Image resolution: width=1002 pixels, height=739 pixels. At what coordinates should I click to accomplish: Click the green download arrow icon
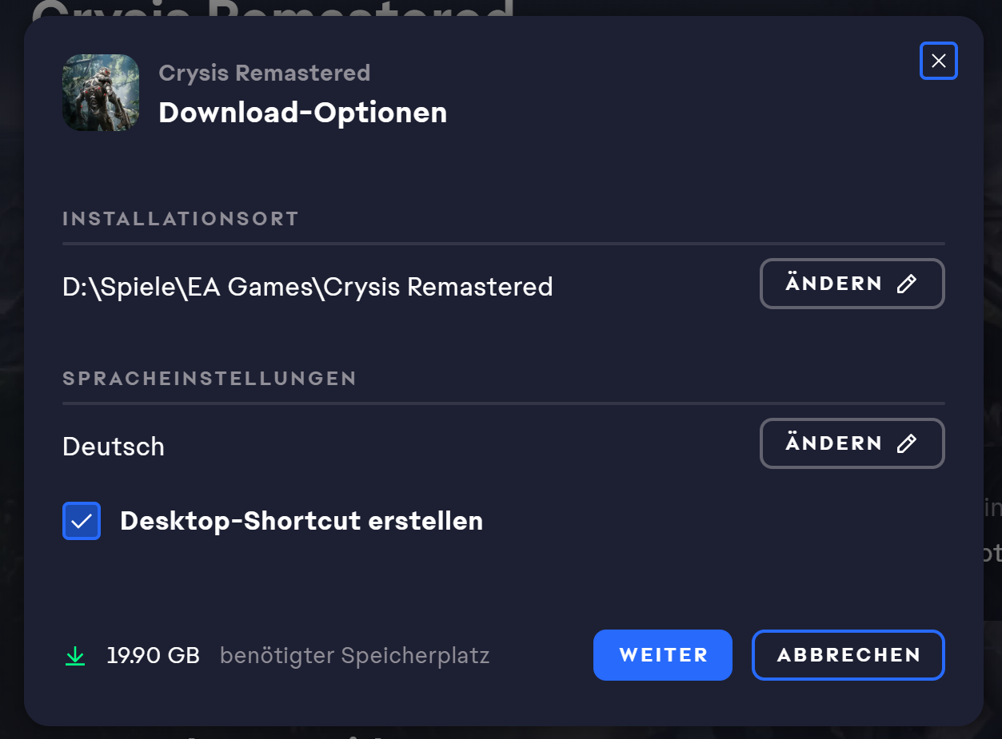coord(75,656)
